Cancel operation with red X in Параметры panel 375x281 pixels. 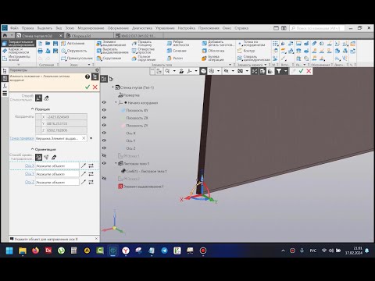95,87
